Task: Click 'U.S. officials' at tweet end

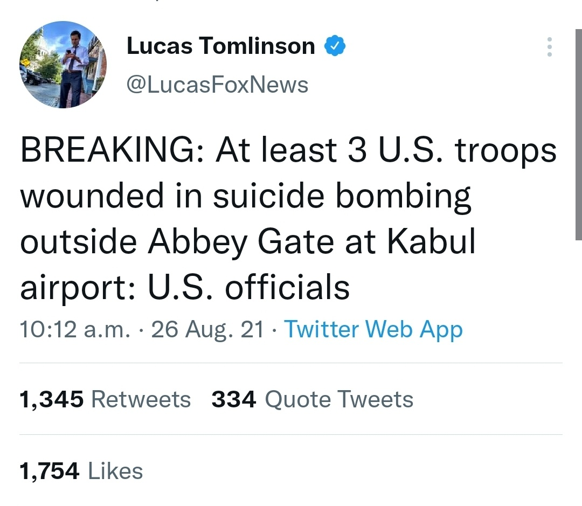Action: [x=248, y=287]
